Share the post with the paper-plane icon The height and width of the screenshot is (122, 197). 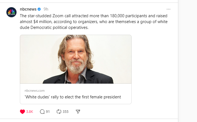[x=78, y=111]
